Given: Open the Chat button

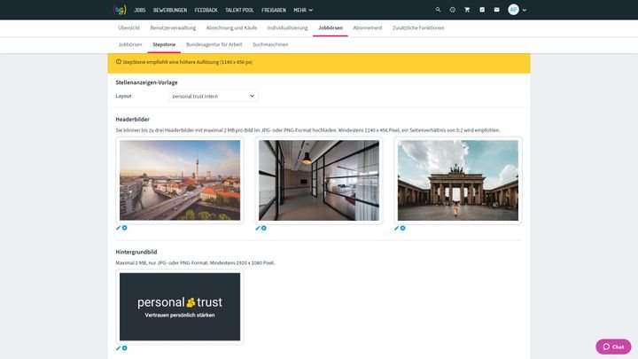Looking at the screenshot, I should (x=613, y=347).
